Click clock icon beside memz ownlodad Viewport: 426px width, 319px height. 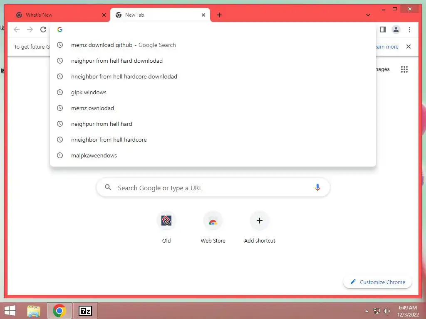pos(60,108)
